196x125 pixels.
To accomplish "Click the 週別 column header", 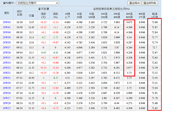I will (x=7, y=13).
